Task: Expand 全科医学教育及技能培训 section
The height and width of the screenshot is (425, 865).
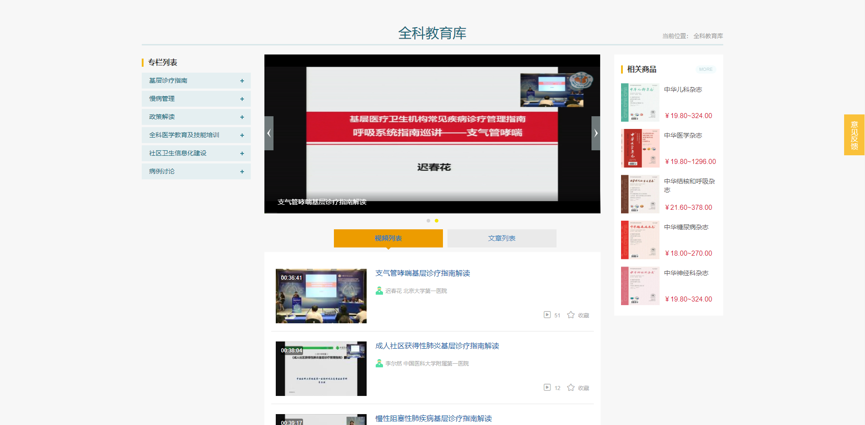Action: (242, 135)
